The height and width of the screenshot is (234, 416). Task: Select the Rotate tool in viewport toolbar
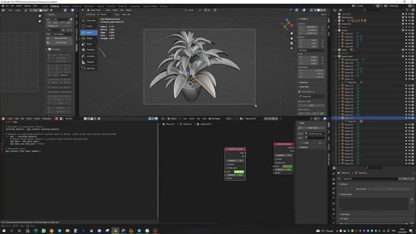(88, 38)
